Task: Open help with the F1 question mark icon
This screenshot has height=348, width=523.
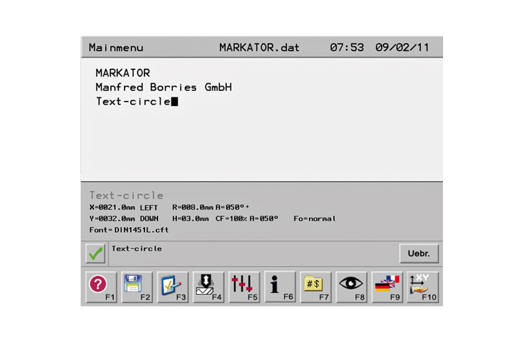Action: (x=101, y=287)
